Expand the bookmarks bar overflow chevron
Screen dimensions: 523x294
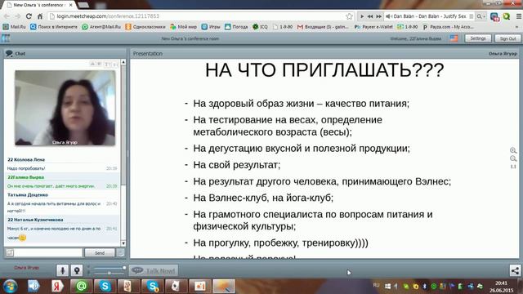(516, 27)
